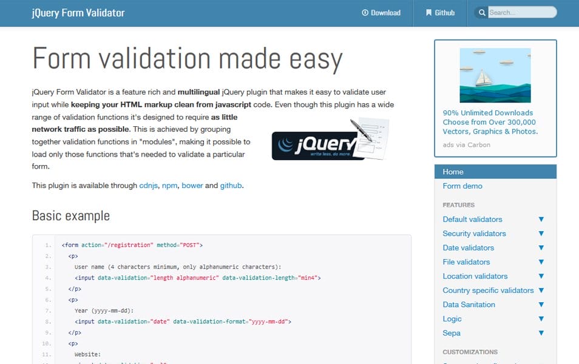Click the sailboat ad image

click(x=495, y=74)
